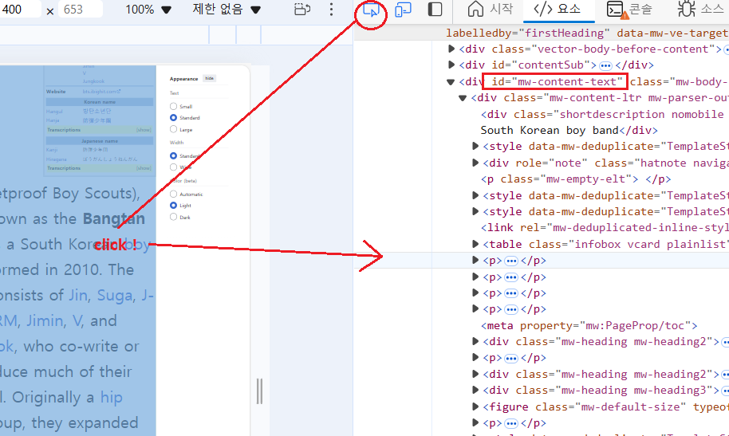
Task: Activate the inspect element picker icon
Action: click(371, 10)
